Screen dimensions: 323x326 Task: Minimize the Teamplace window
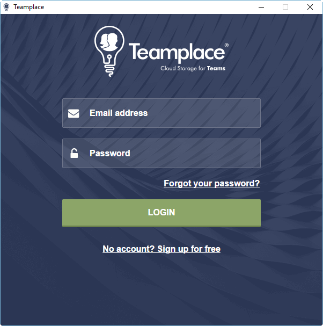tap(261, 7)
